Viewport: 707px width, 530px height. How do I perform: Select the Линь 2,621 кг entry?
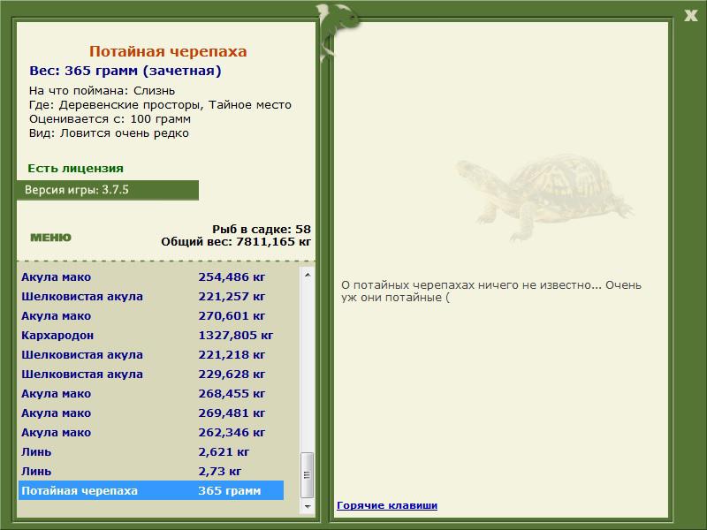151,451
